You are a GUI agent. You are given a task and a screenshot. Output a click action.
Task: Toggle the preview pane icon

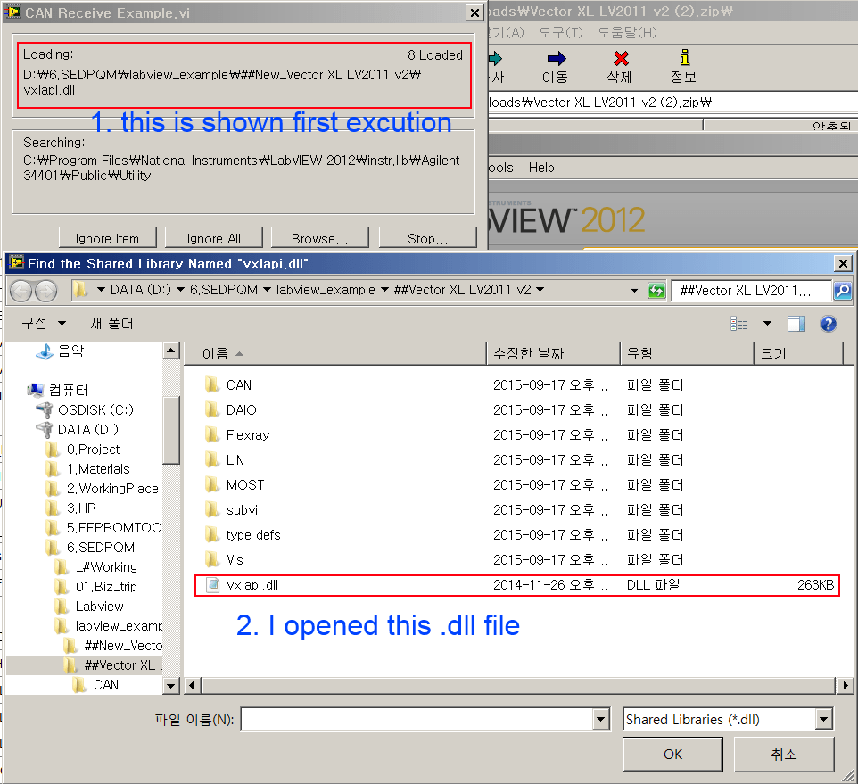coord(796,324)
